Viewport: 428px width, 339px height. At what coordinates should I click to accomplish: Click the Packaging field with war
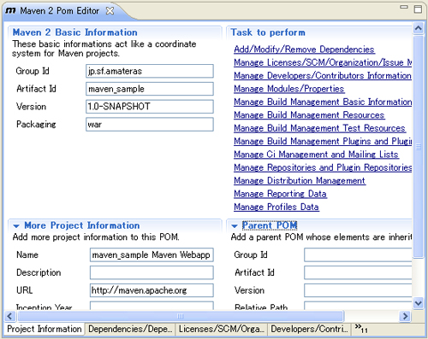pyautogui.click(x=150, y=125)
